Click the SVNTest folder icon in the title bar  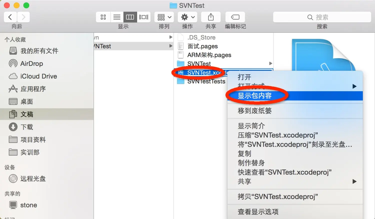point(173,6)
